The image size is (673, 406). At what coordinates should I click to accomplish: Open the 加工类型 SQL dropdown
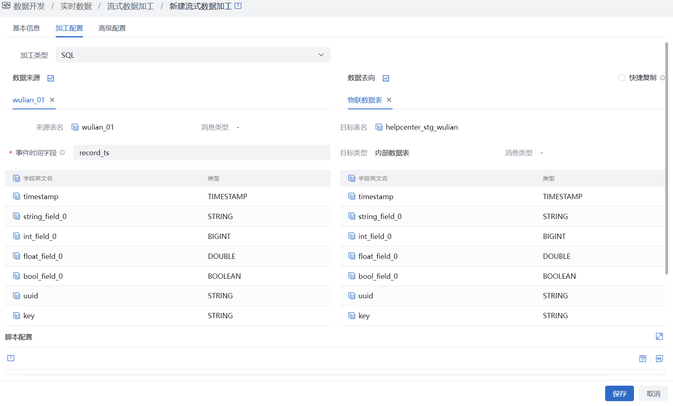point(193,55)
